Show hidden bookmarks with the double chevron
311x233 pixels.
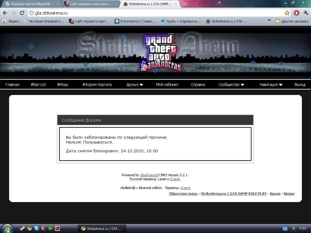tap(269, 20)
